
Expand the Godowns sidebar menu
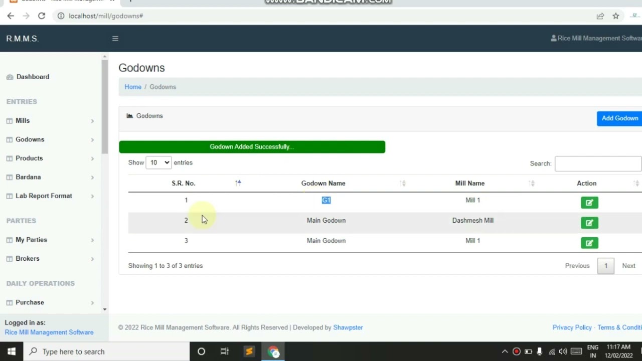[x=92, y=140]
